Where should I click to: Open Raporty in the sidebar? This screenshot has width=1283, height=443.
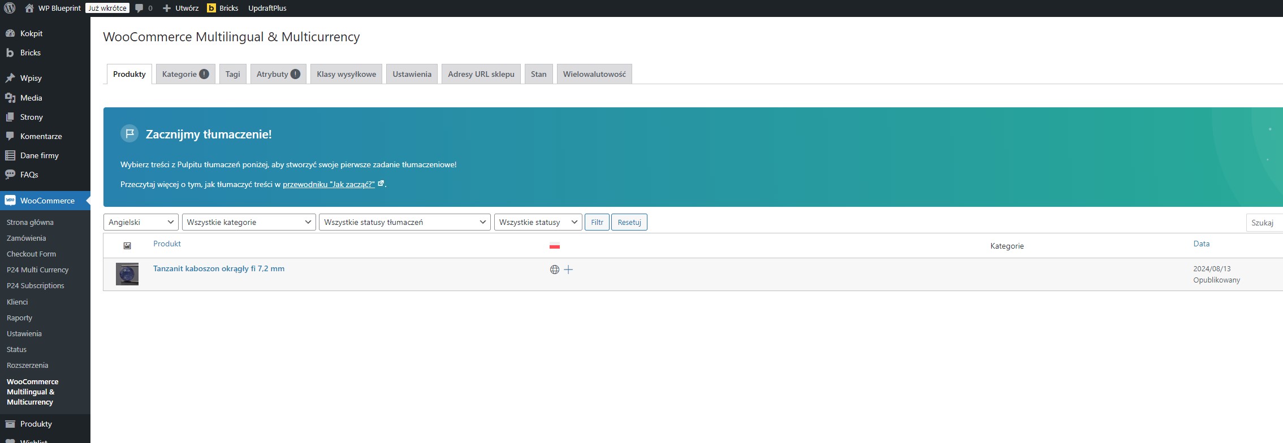(x=19, y=318)
